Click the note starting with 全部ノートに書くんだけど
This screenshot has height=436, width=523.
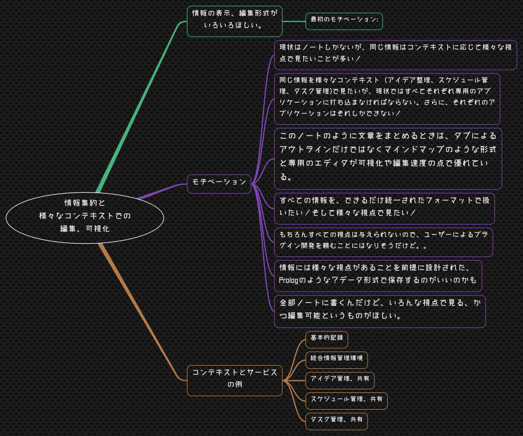coord(380,312)
